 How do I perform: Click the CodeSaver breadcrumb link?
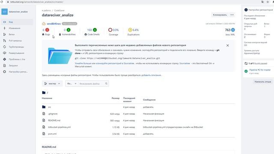[59, 10]
